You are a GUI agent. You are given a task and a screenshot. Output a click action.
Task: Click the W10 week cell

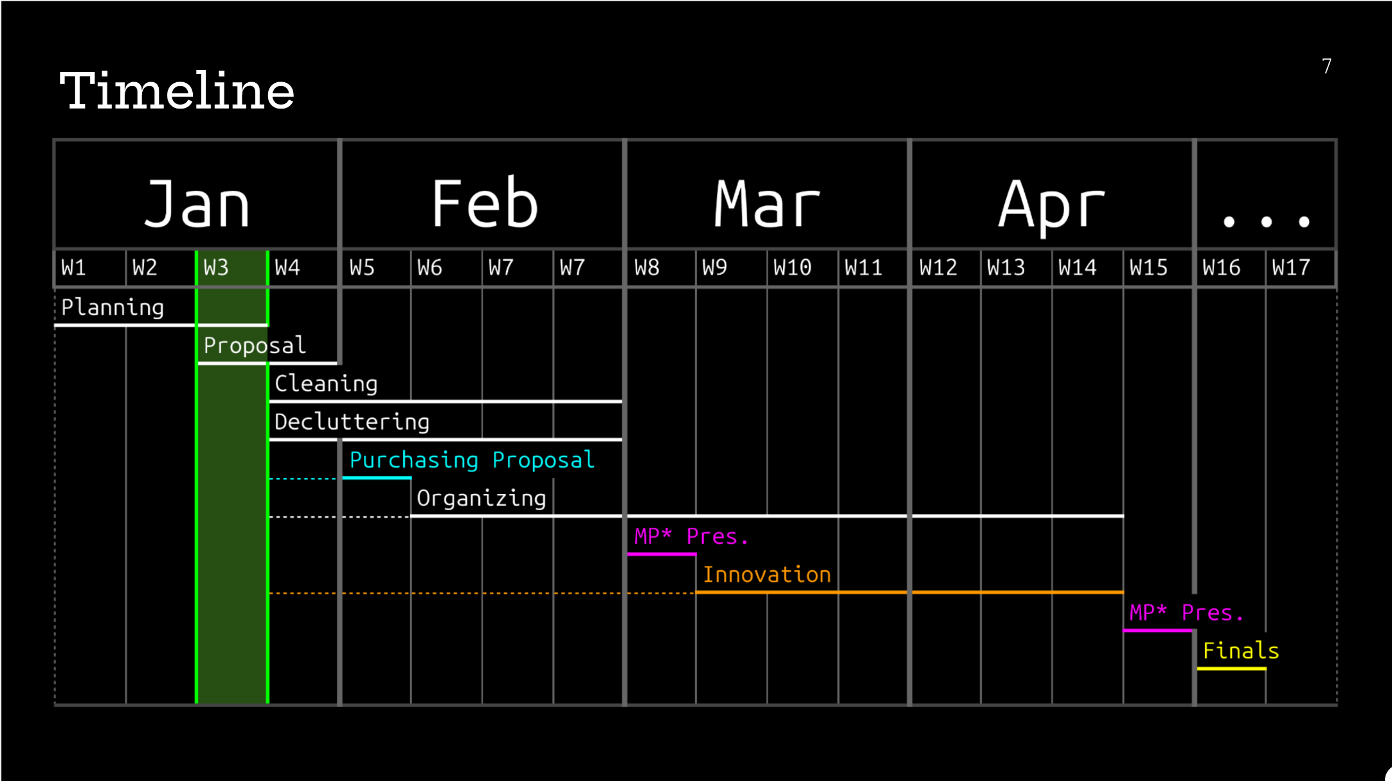click(x=802, y=267)
